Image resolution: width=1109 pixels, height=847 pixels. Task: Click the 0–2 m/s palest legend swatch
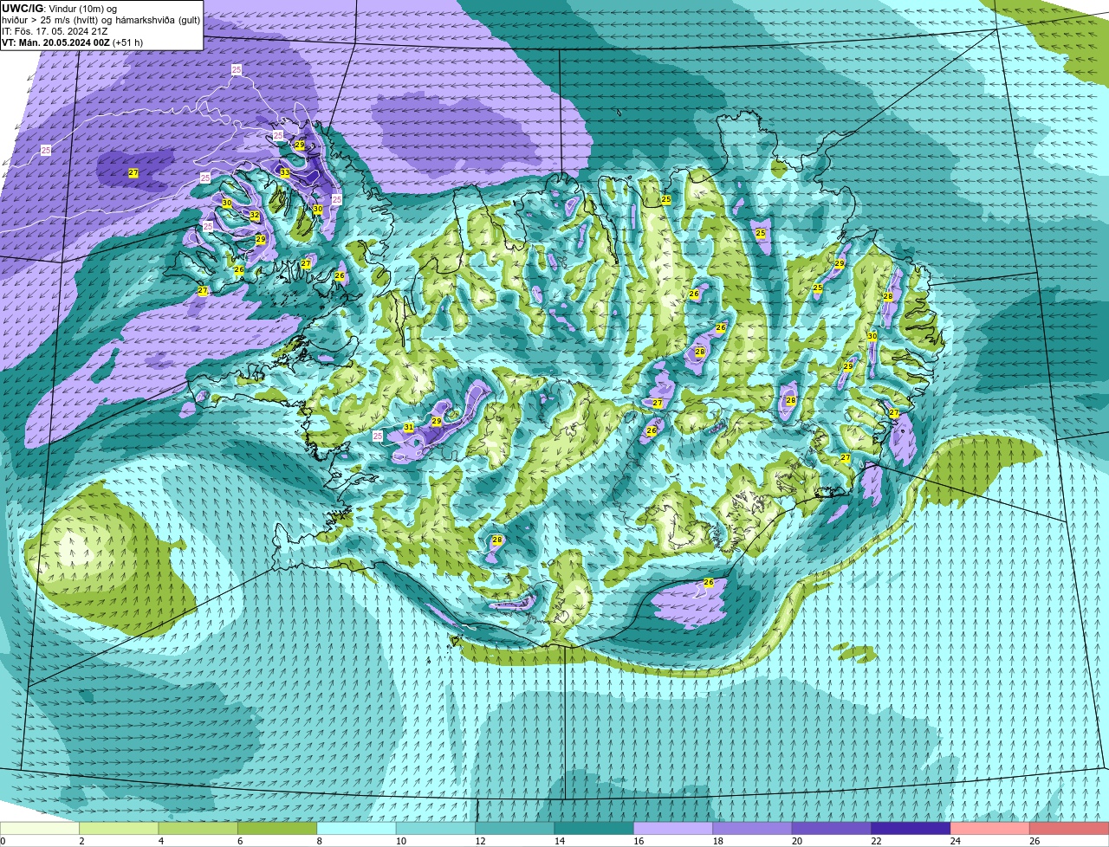click(40, 829)
